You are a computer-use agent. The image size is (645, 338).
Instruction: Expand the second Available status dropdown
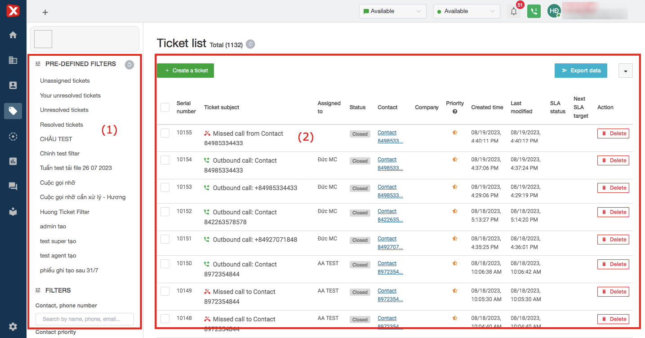click(466, 11)
